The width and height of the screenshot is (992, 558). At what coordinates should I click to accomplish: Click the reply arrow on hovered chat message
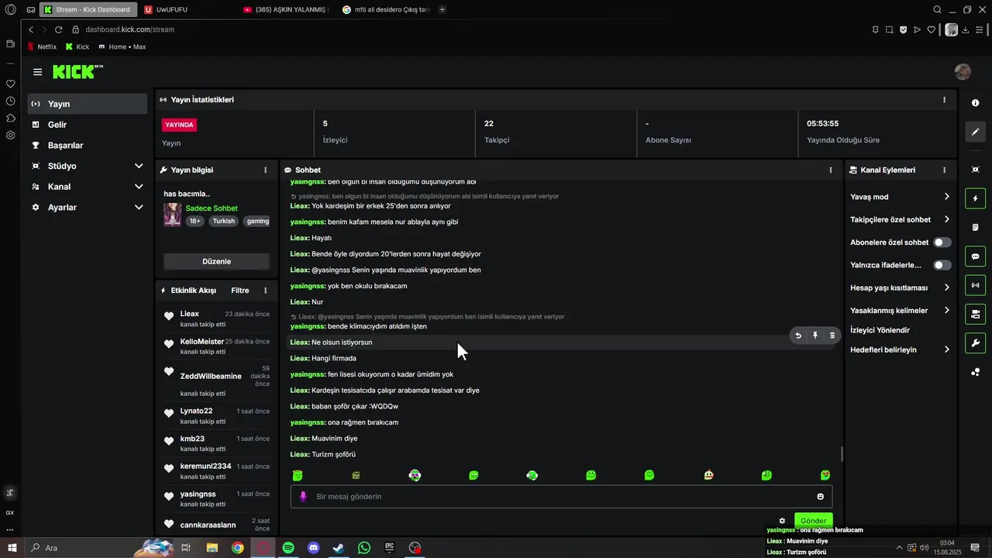[x=798, y=336]
